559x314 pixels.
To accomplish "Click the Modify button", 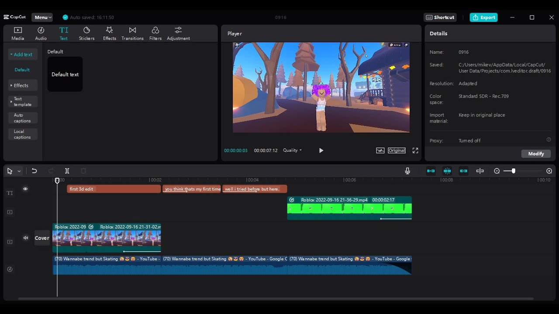I will point(536,154).
